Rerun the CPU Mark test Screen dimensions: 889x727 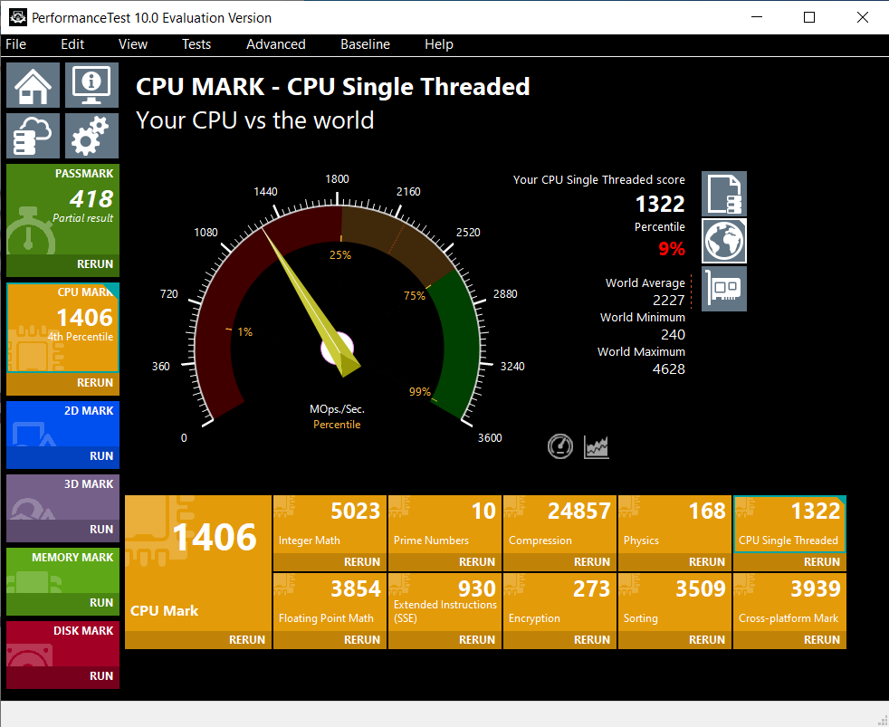[x=95, y=382]
